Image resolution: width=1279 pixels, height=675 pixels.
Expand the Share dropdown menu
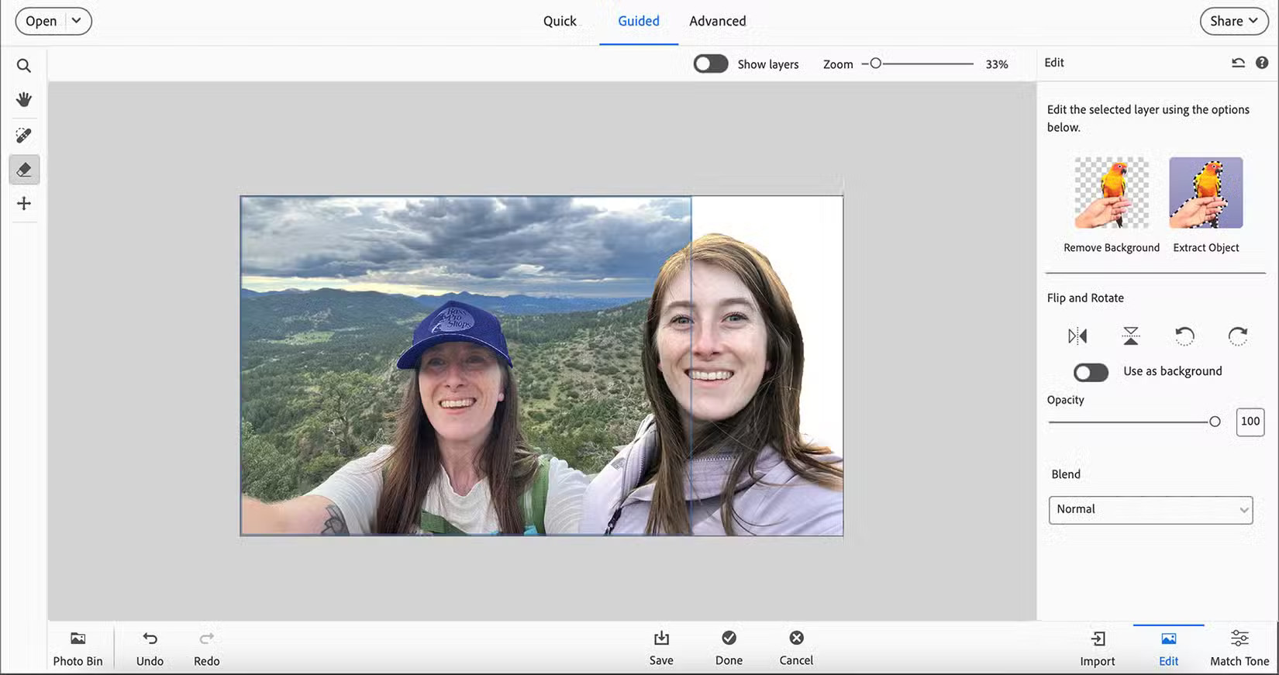pos(1234,21)
